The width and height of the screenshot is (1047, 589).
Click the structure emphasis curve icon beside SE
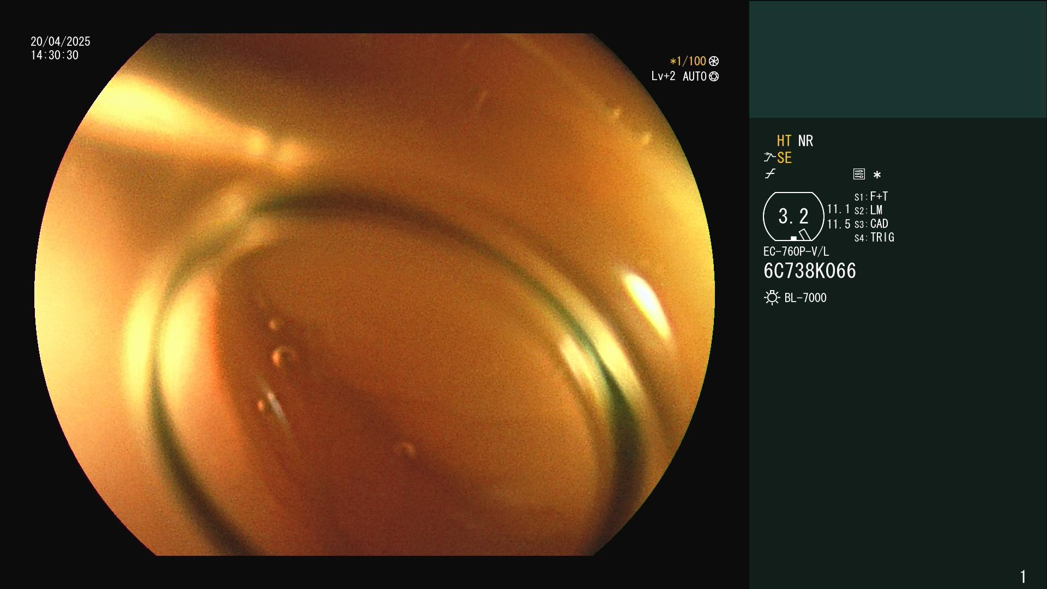point(769,158)
